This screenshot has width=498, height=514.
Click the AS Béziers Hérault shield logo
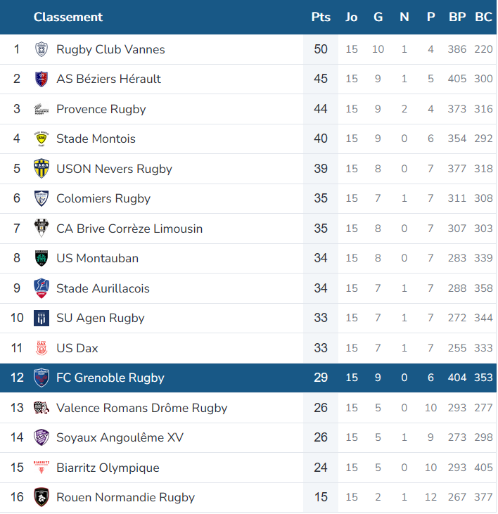[41, 79]
